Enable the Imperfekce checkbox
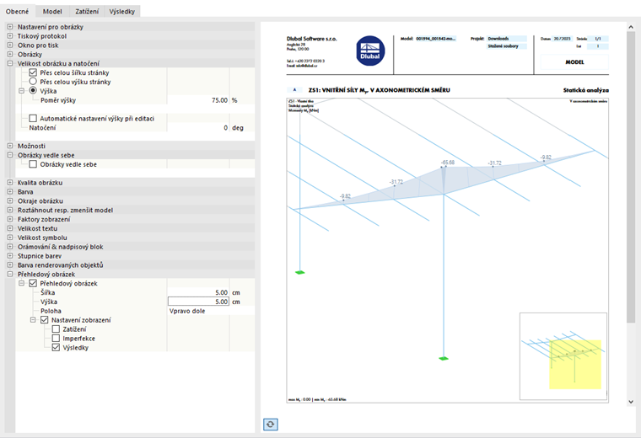This screenshot has height=438, width=641. click(x=56, y=339)
